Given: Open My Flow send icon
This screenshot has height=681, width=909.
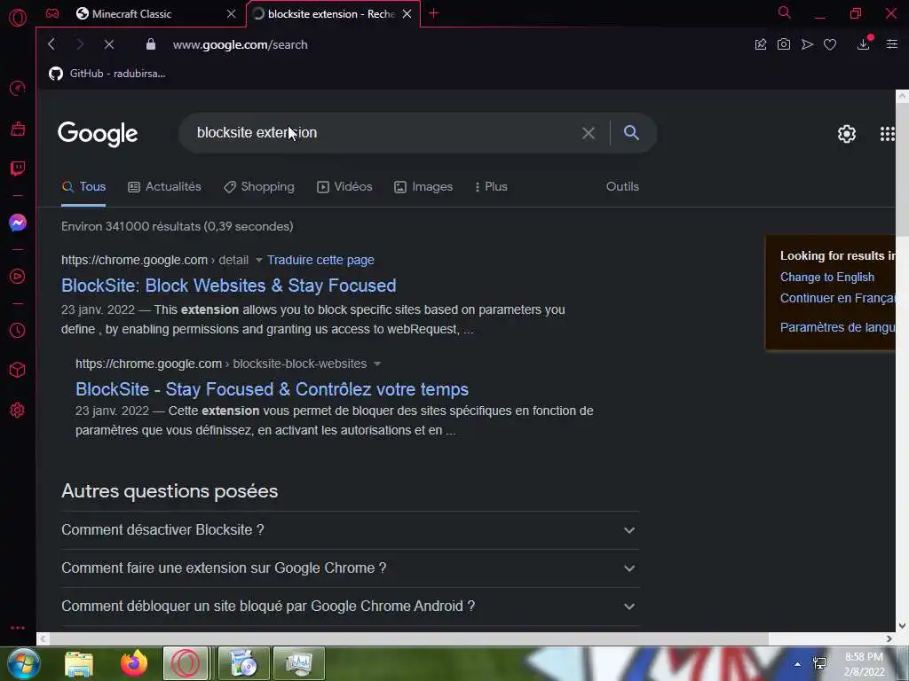Looking at the screenshot, I should (x=807, y=44).
